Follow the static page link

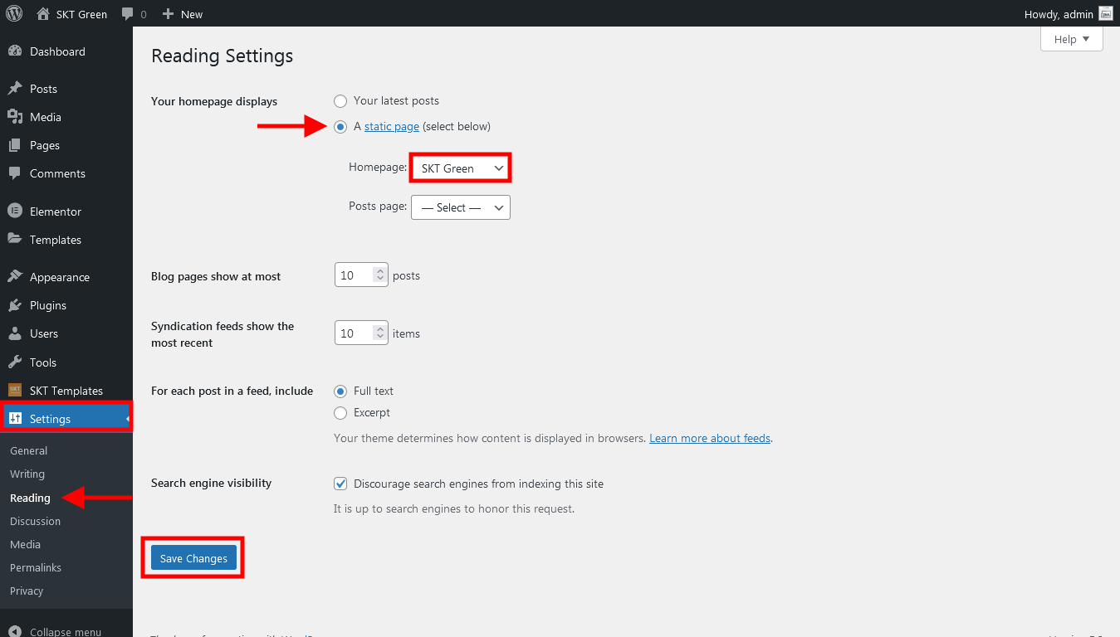tap(392, 126)
